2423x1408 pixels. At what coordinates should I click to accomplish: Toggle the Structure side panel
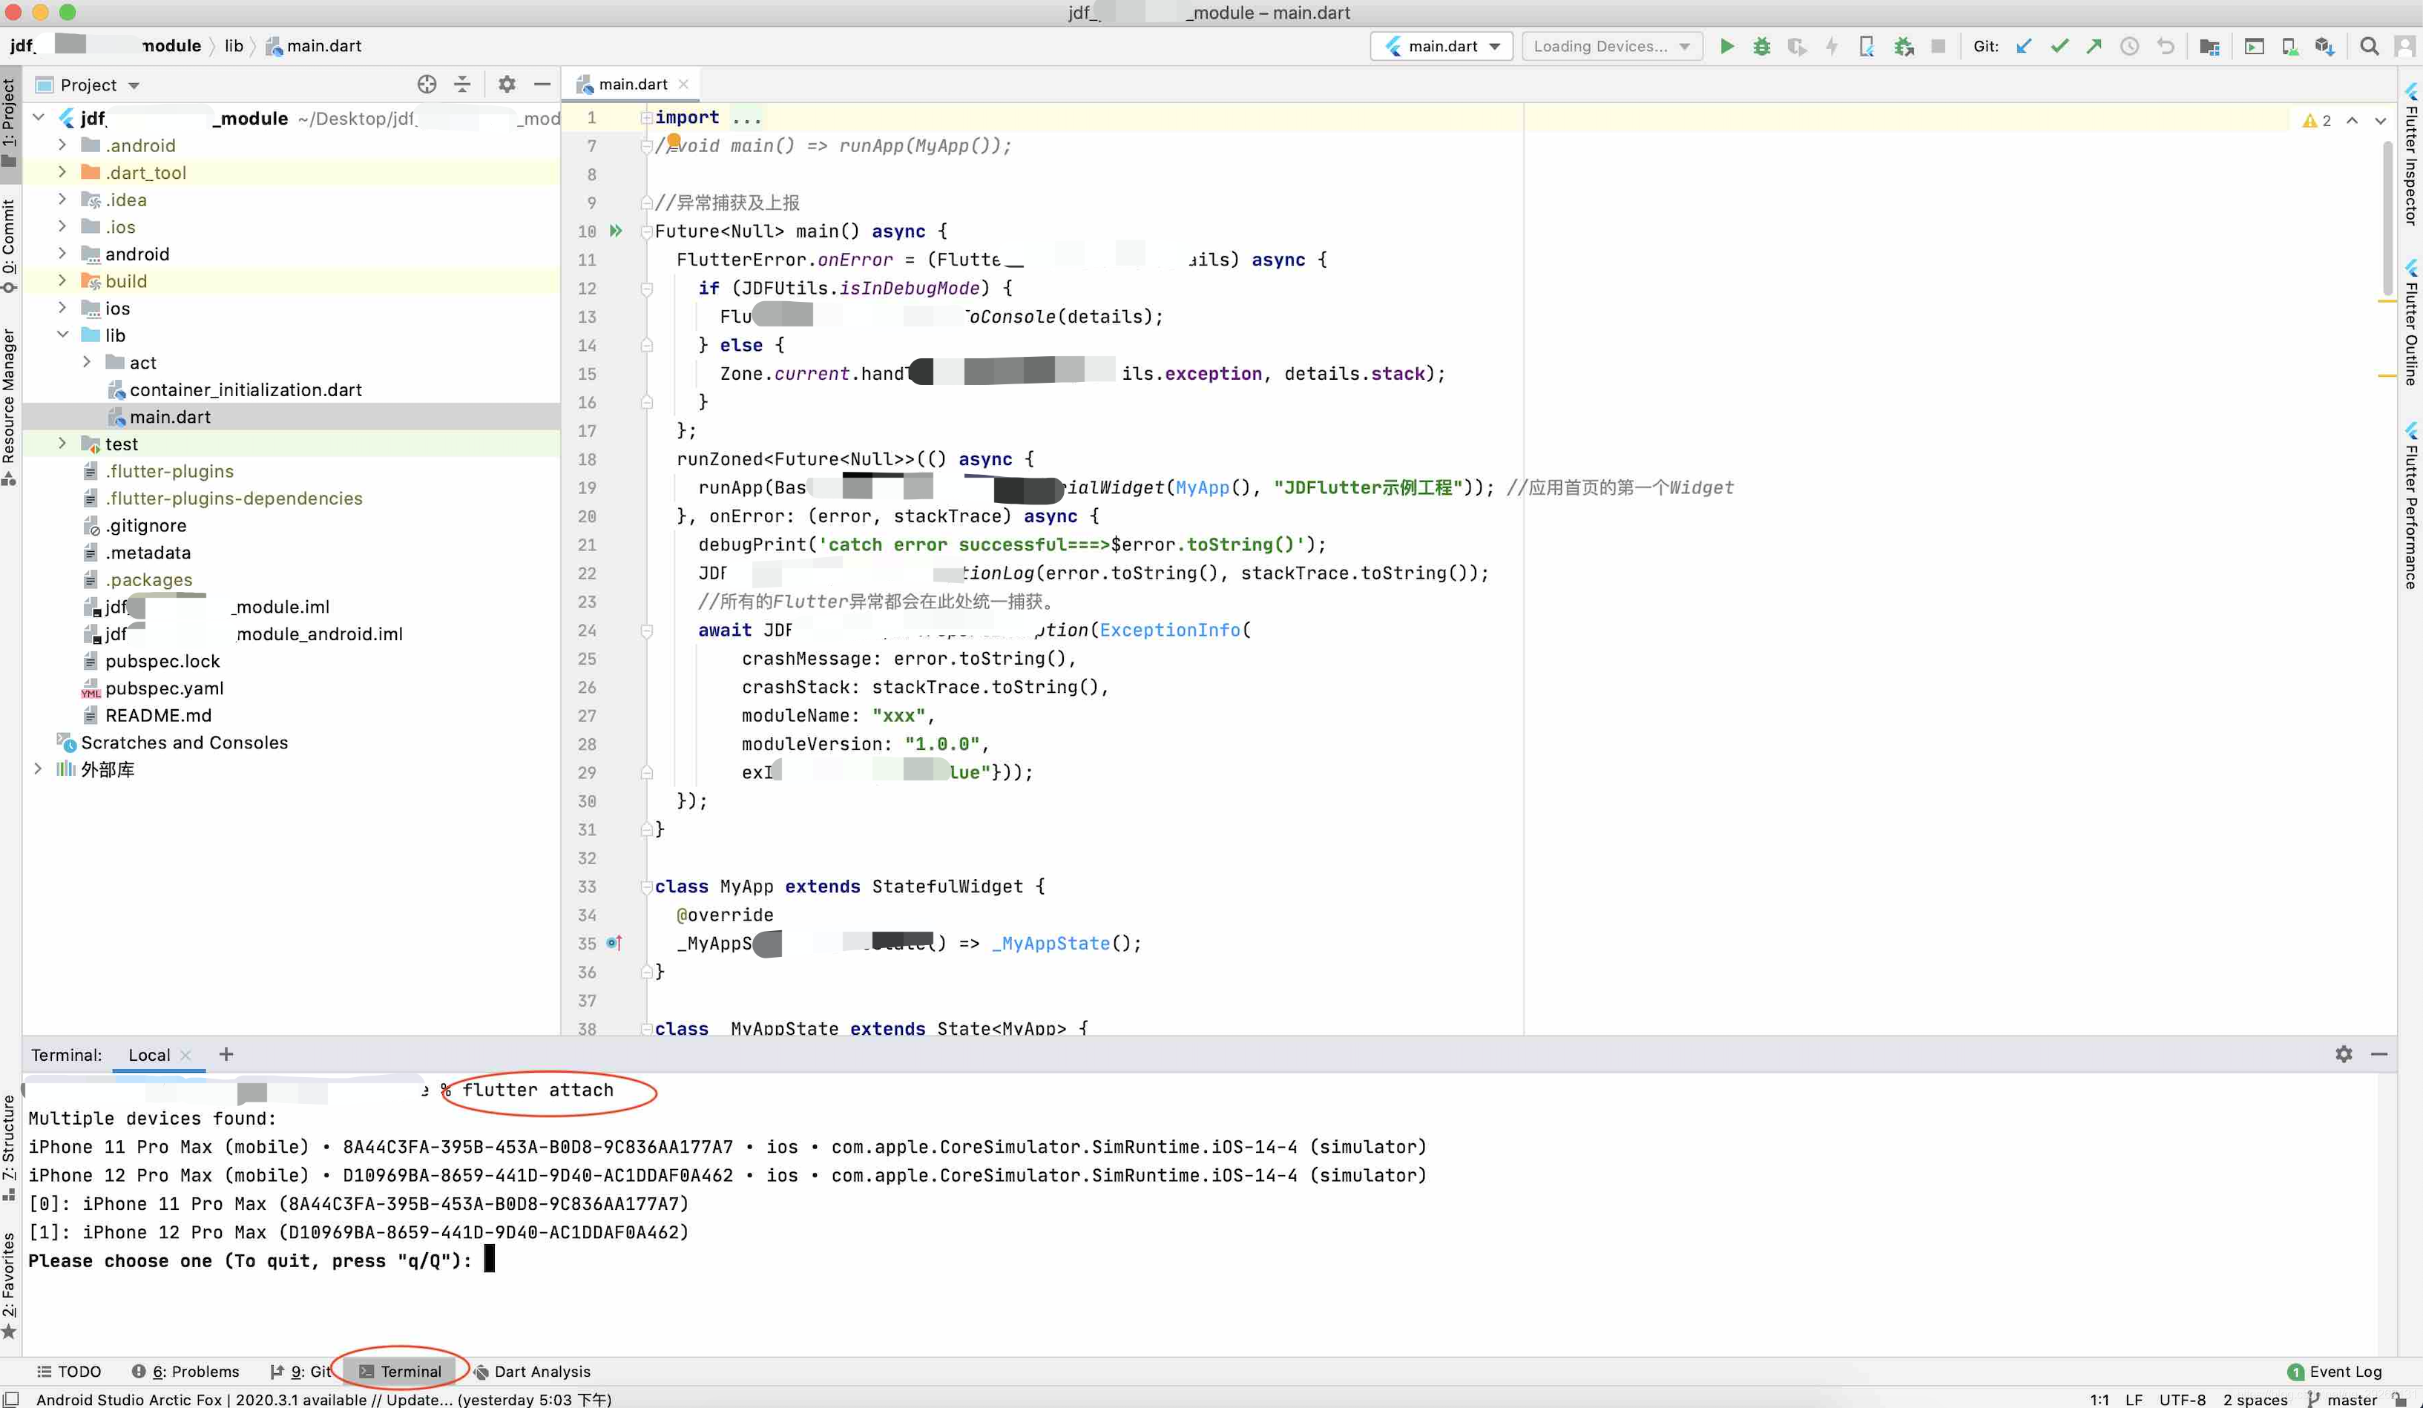(x=9, y=1148)
